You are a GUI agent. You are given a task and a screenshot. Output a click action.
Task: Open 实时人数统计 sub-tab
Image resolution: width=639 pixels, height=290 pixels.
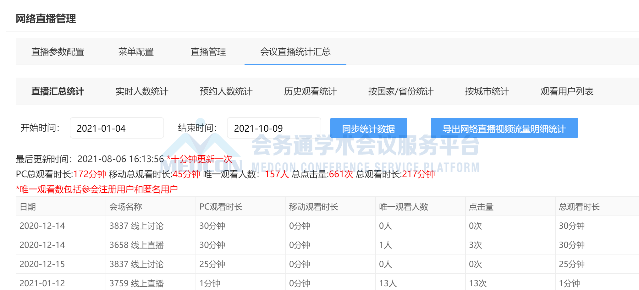pyautogui.click(x=142, y=91)
